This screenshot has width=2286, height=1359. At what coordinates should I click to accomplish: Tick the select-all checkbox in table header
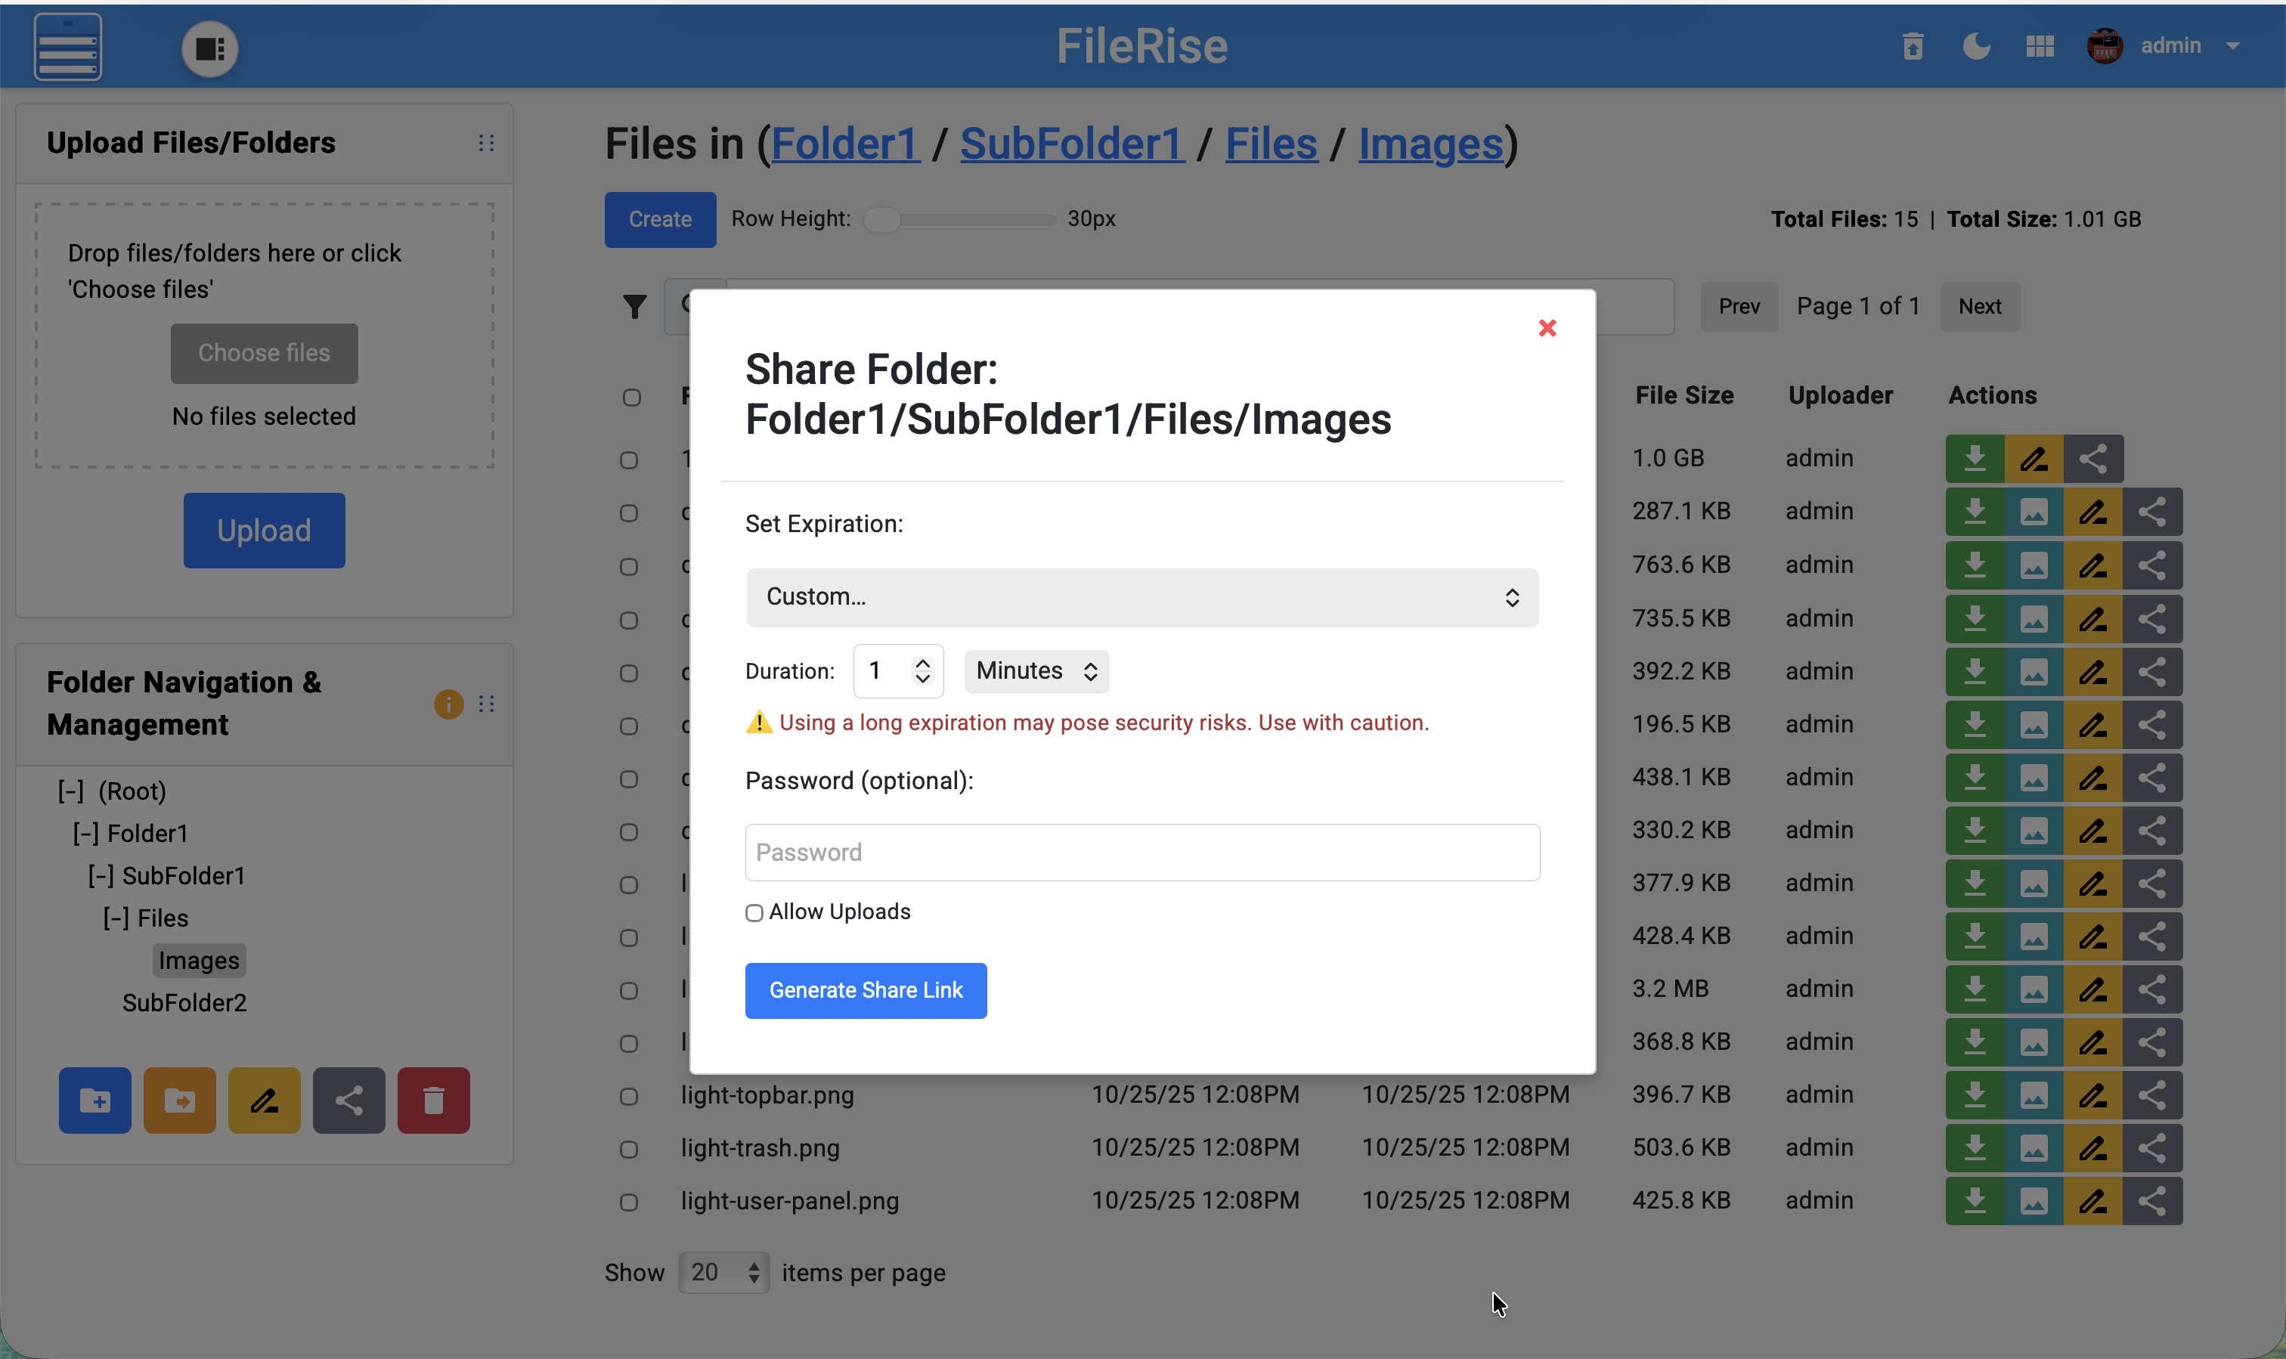click(631, 397)
